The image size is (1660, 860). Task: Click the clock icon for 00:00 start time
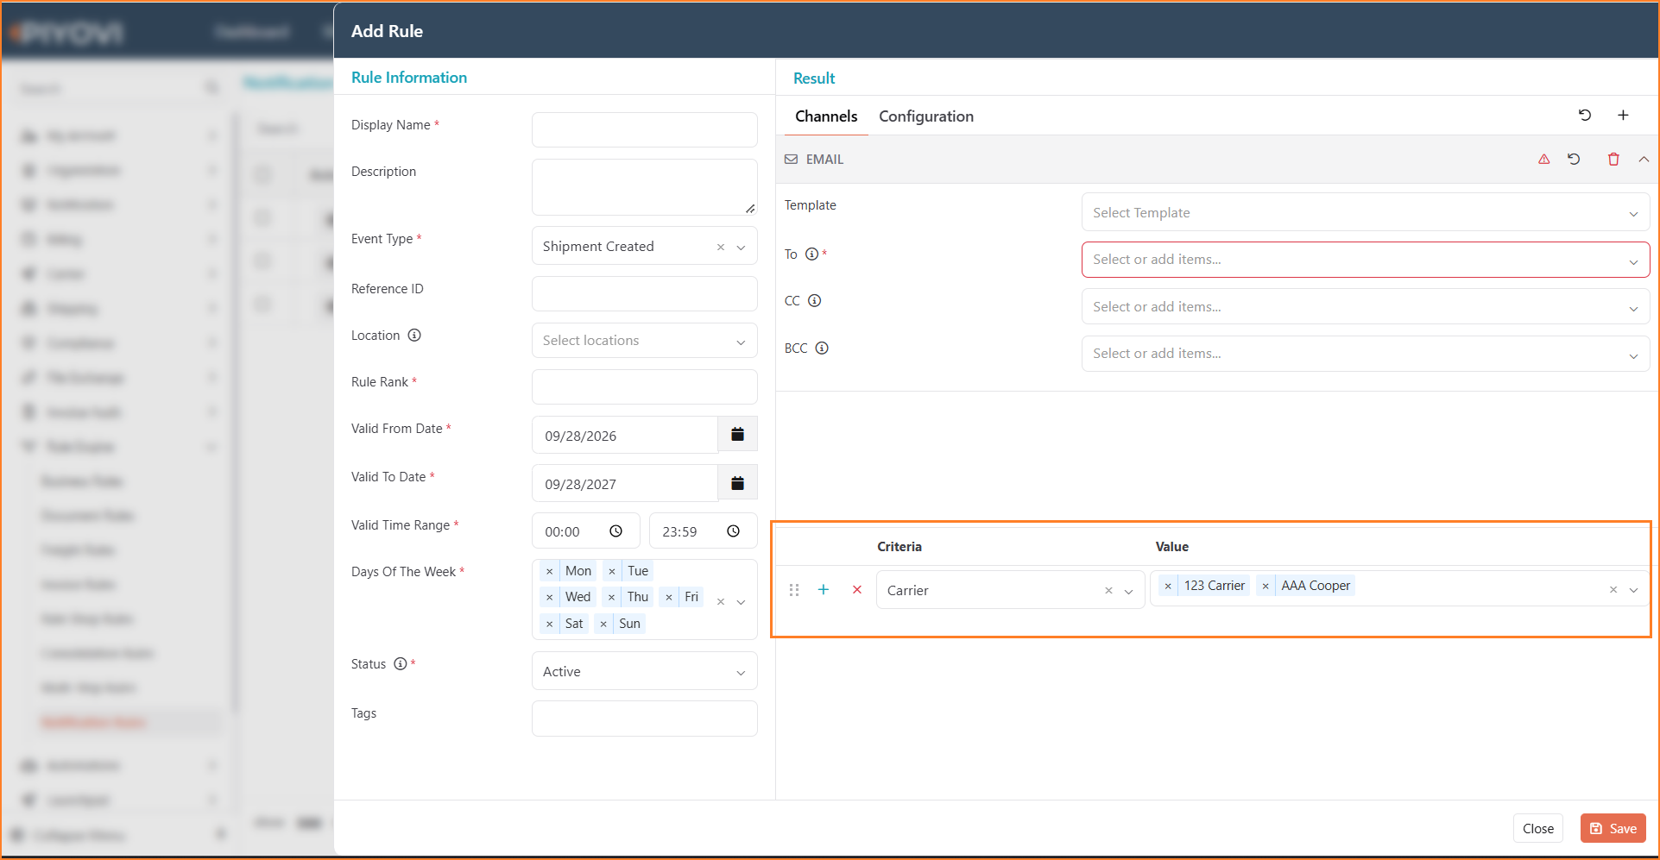click(x=615, y=531)
